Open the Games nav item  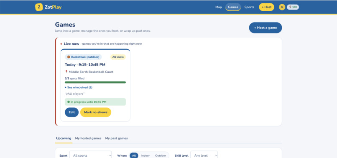233,7
